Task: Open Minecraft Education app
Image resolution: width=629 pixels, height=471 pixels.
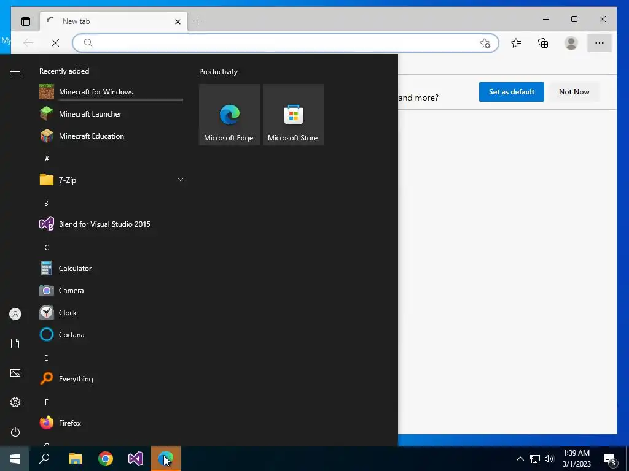Action: [x=111, y=136]
